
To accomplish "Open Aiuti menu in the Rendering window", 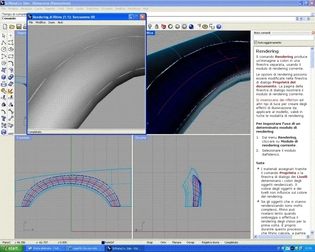I will click(60, 22).
